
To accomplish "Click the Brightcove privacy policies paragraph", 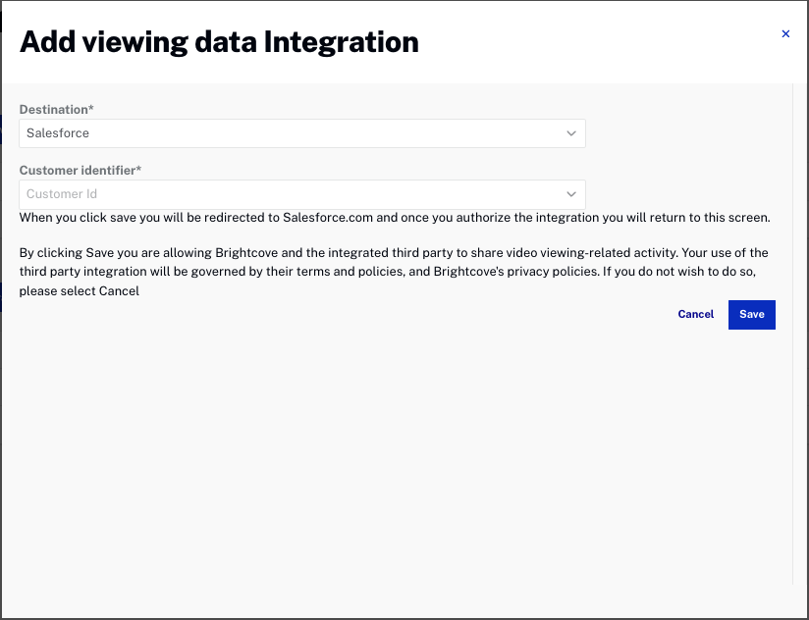I will (x=393, y=272).
